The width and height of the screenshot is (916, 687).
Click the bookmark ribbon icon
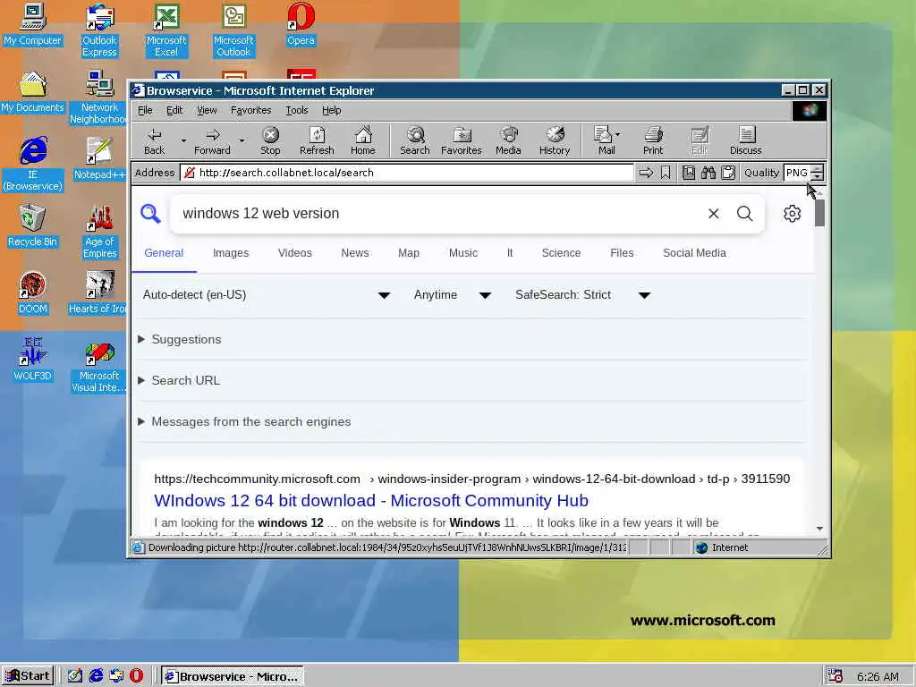pyautogui.click(x=666, y=173)
